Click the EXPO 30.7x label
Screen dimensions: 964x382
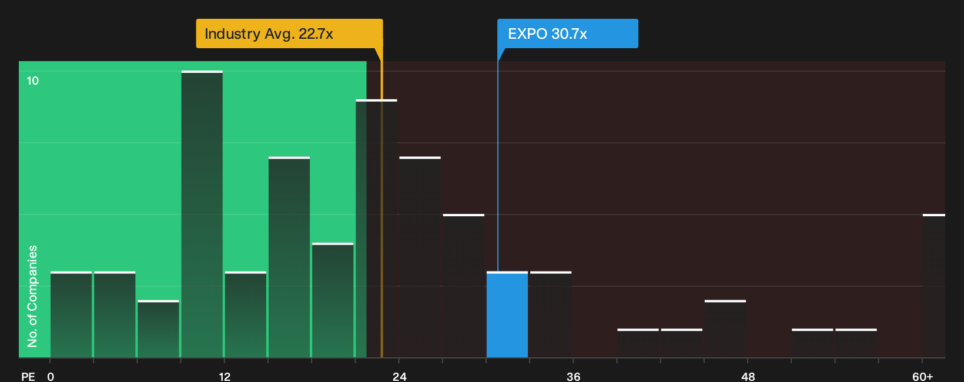coord(568,33)
